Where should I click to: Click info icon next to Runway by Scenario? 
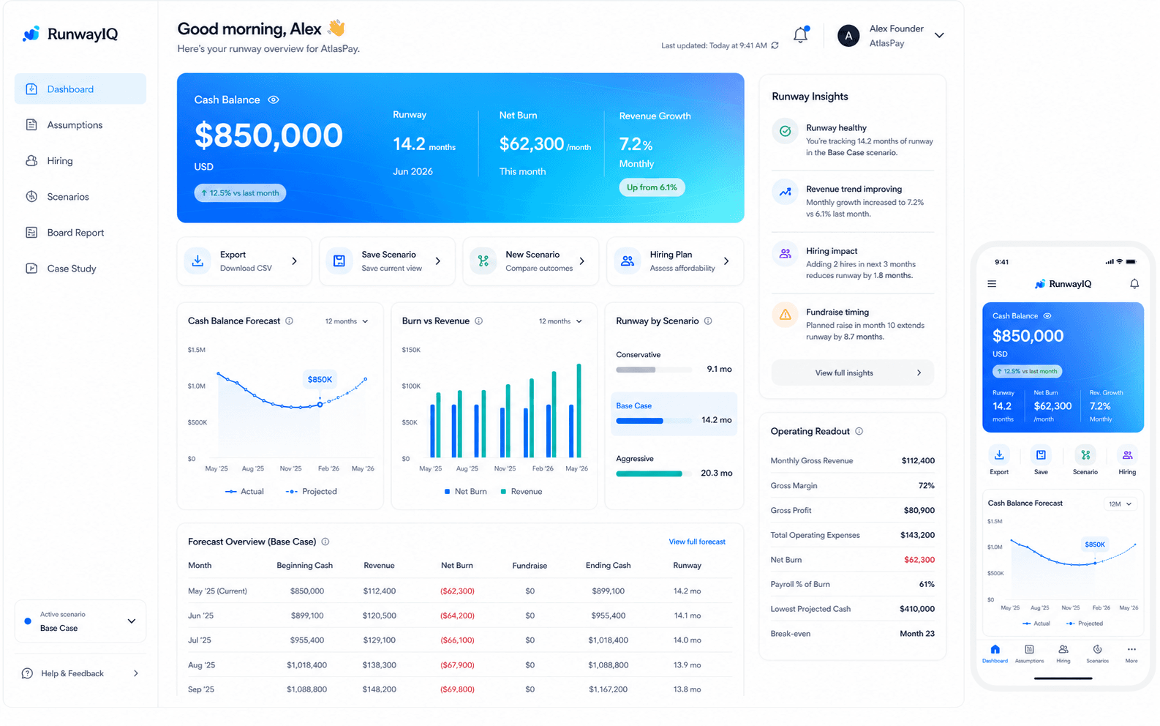pos(708,321)
